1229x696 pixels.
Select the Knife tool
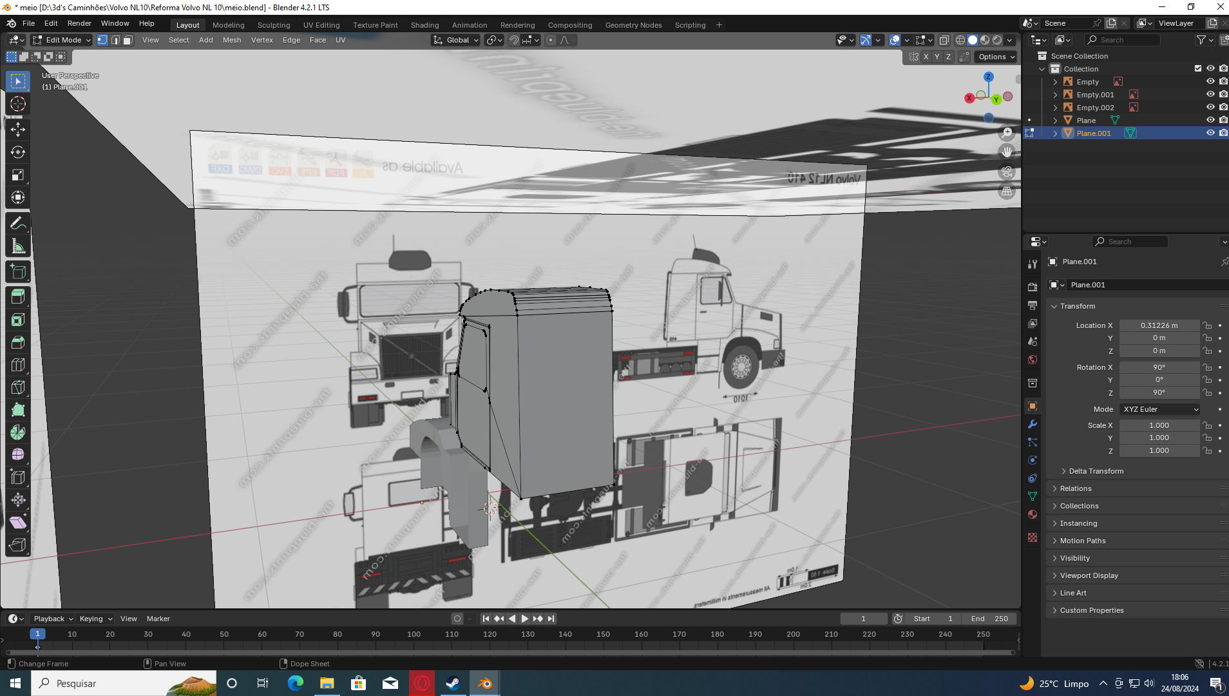[18, 387]
